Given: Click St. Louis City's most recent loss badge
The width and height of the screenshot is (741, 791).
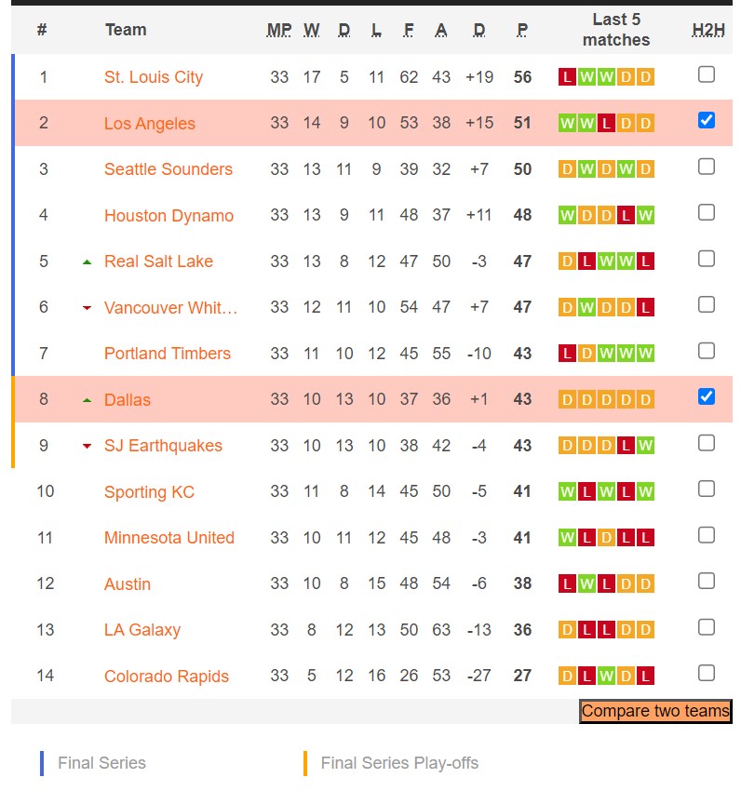Looking at the screenshot, I should click(x=567, y=77).
